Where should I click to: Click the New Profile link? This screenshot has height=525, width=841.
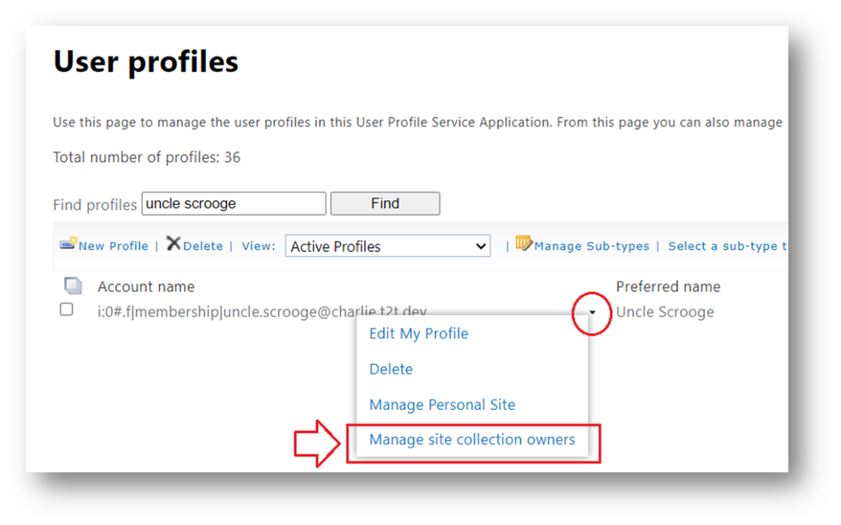coord(114,246)
